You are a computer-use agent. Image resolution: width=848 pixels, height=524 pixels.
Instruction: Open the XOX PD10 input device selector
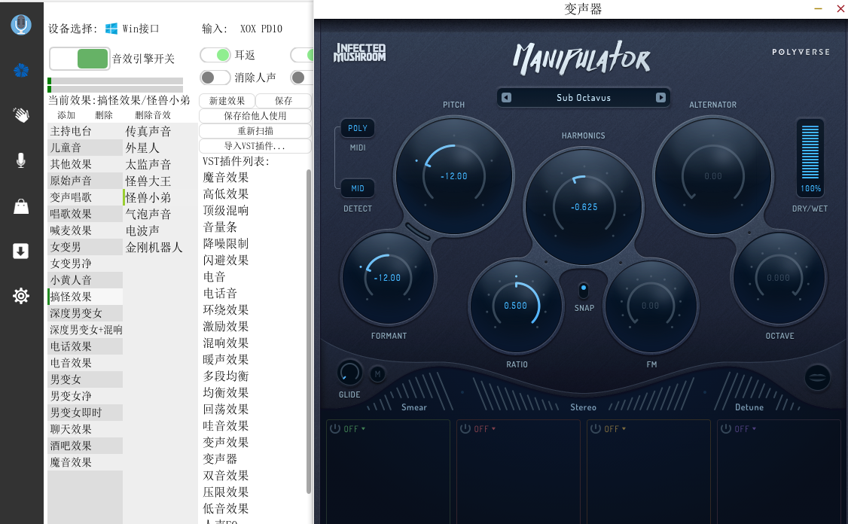[261, 29]
